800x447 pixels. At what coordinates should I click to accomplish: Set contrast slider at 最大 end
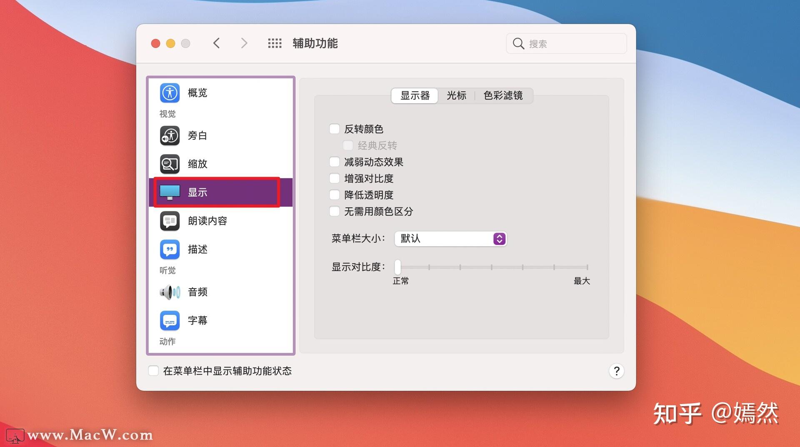(x=587, y=267)
